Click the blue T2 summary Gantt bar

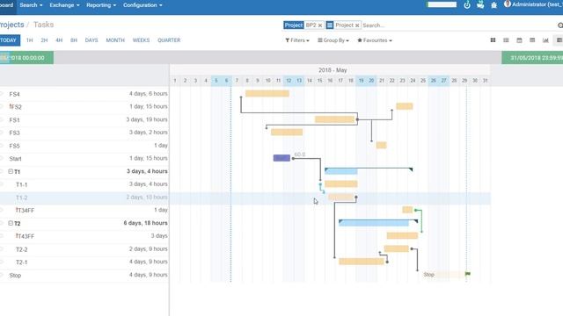coord(374,223)
